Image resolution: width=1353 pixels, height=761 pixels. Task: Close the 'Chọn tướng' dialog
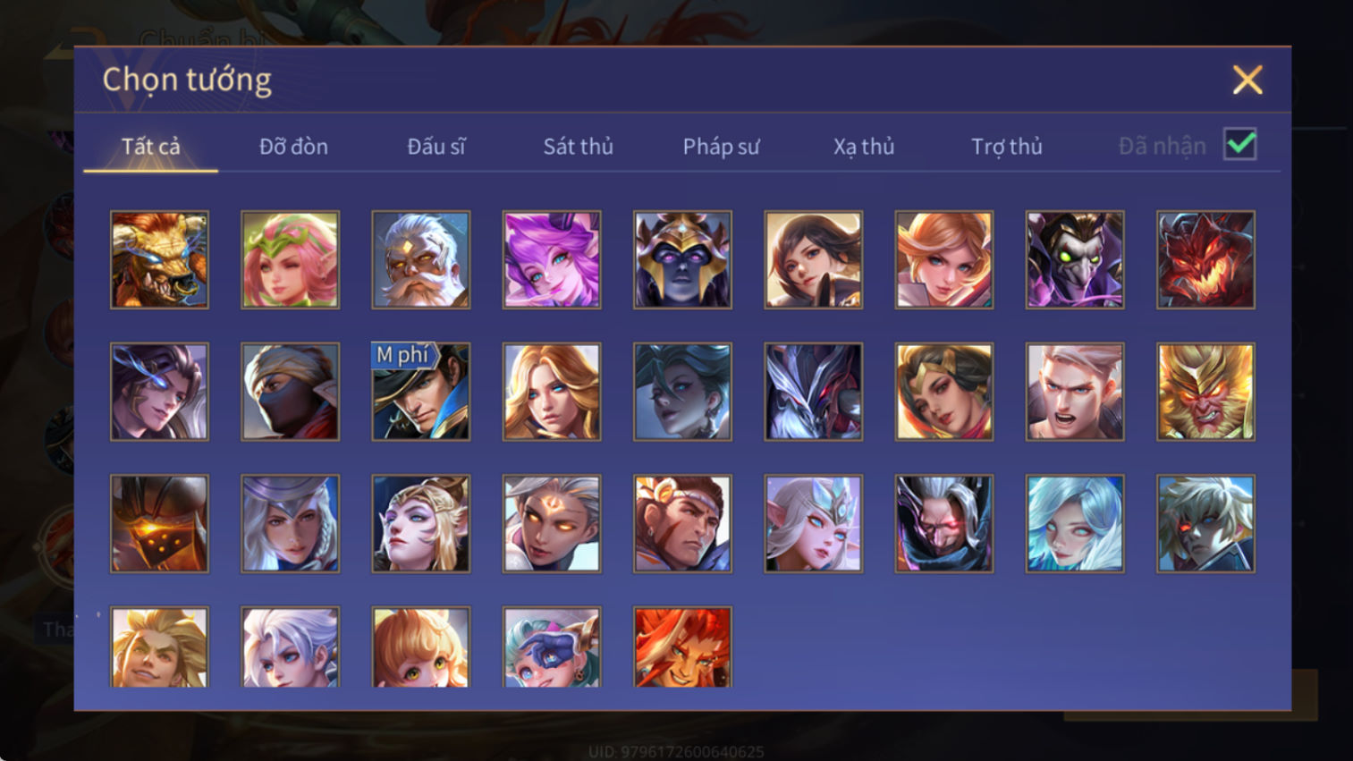pos(1247,80)
